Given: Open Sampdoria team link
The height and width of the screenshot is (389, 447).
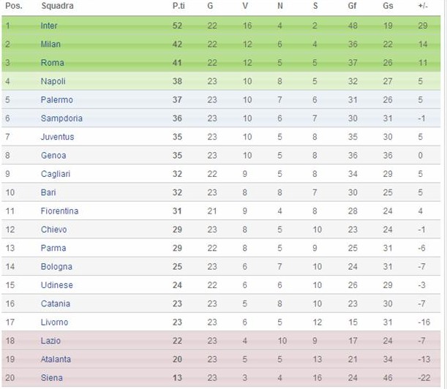Looking at the screenshot, I should click(61, 118).
